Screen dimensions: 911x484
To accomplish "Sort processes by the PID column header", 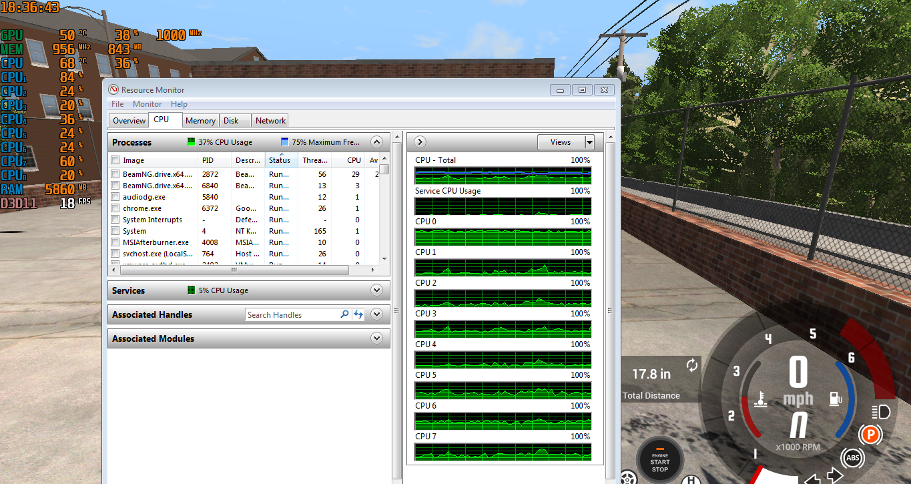I will tap(215, 160).
